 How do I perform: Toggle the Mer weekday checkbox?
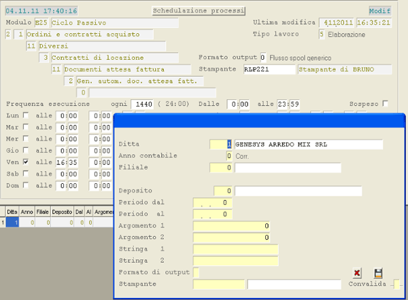click(x=26, y=139)
